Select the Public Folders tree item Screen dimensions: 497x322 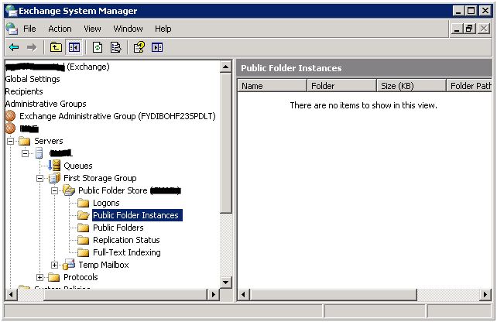tap(118, 228)
